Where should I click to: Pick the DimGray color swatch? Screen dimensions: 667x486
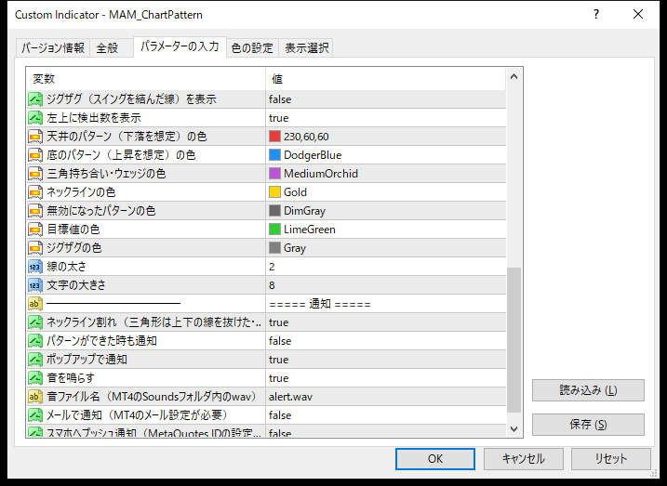(x=274, y=211)
